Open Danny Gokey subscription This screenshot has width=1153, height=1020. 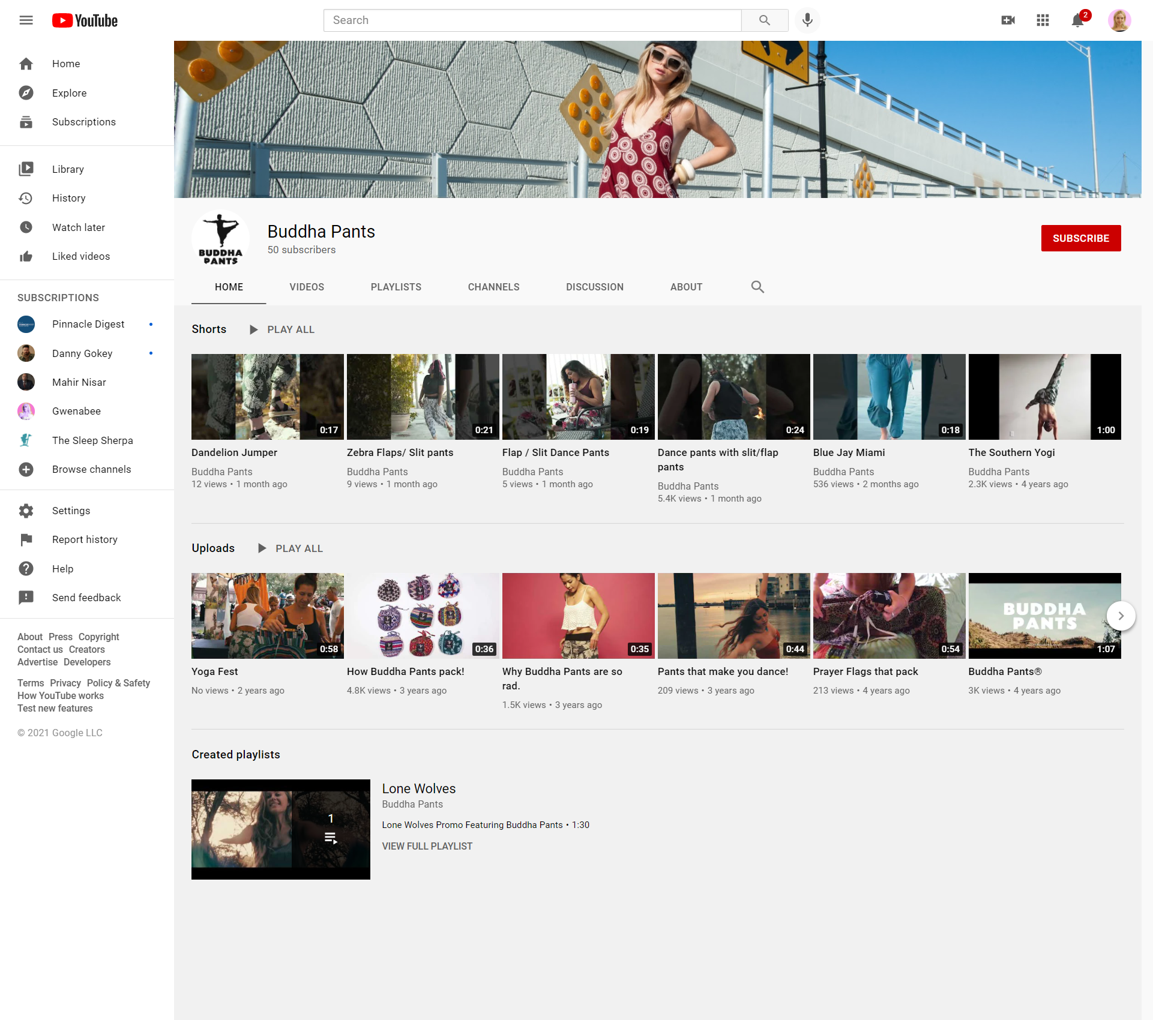click(x=87, y=353)
